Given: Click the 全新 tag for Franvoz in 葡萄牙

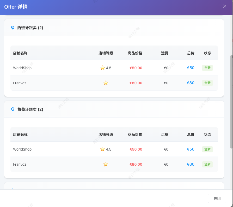Looking at the screenshot, I should tap(207, 164).
